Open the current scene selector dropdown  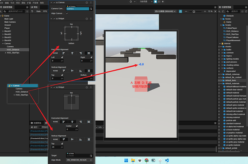tap(146, 1)
